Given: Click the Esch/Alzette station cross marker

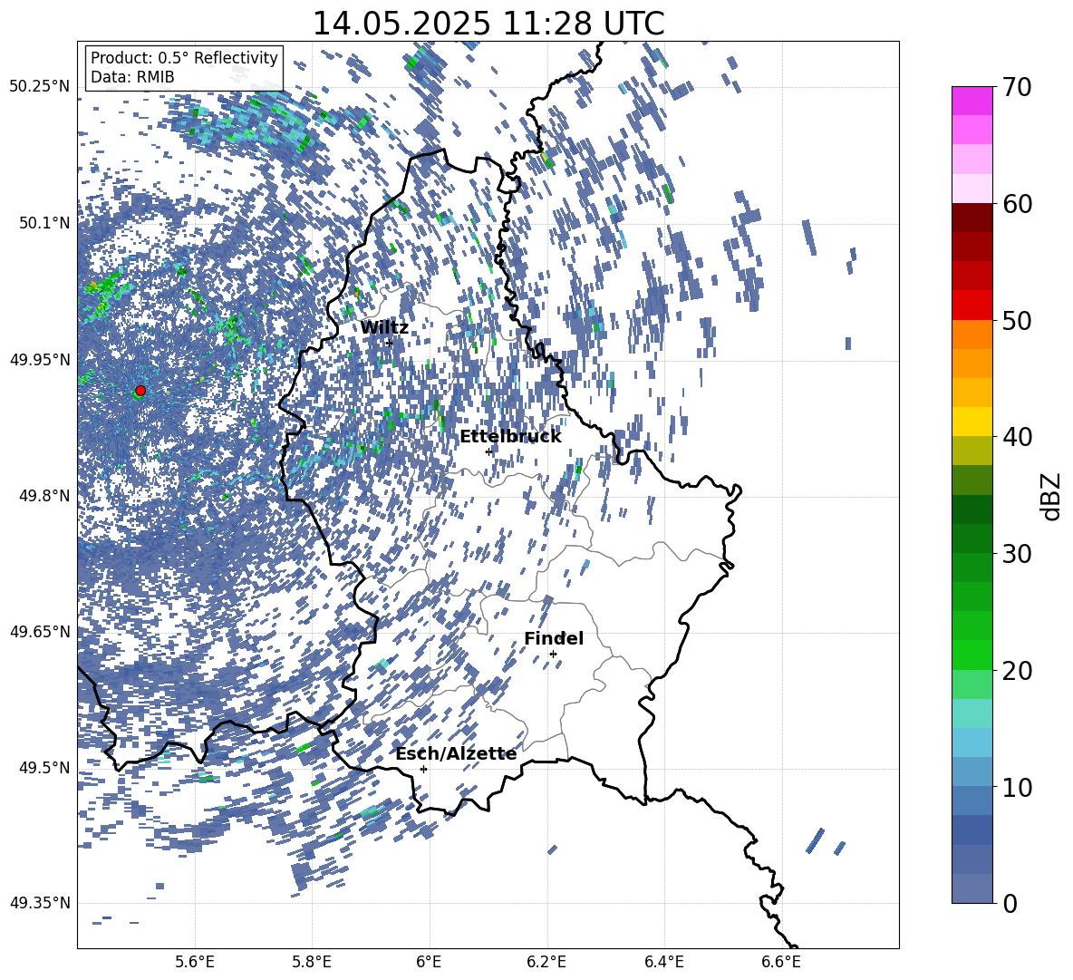Looking at the screenshot, I should click(423, 769).
